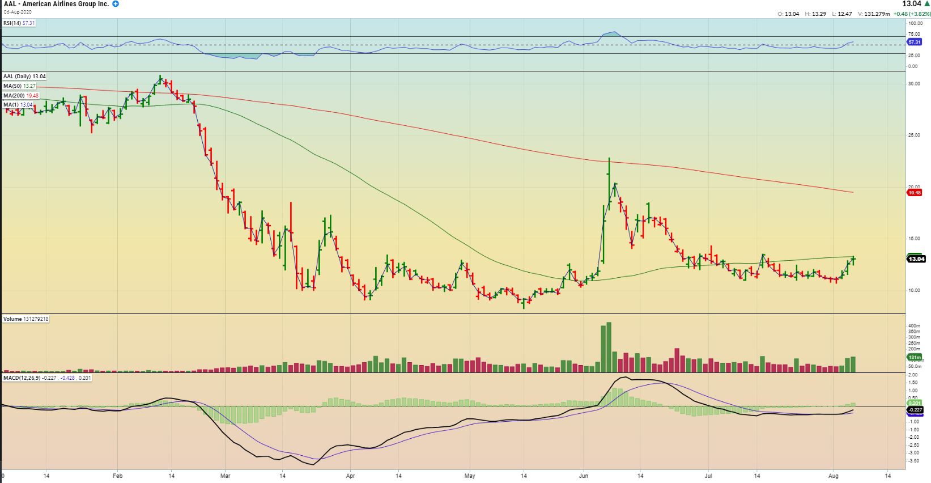Click the Aug label on the date axis
931x483 pixels.
tap(834, 475)
